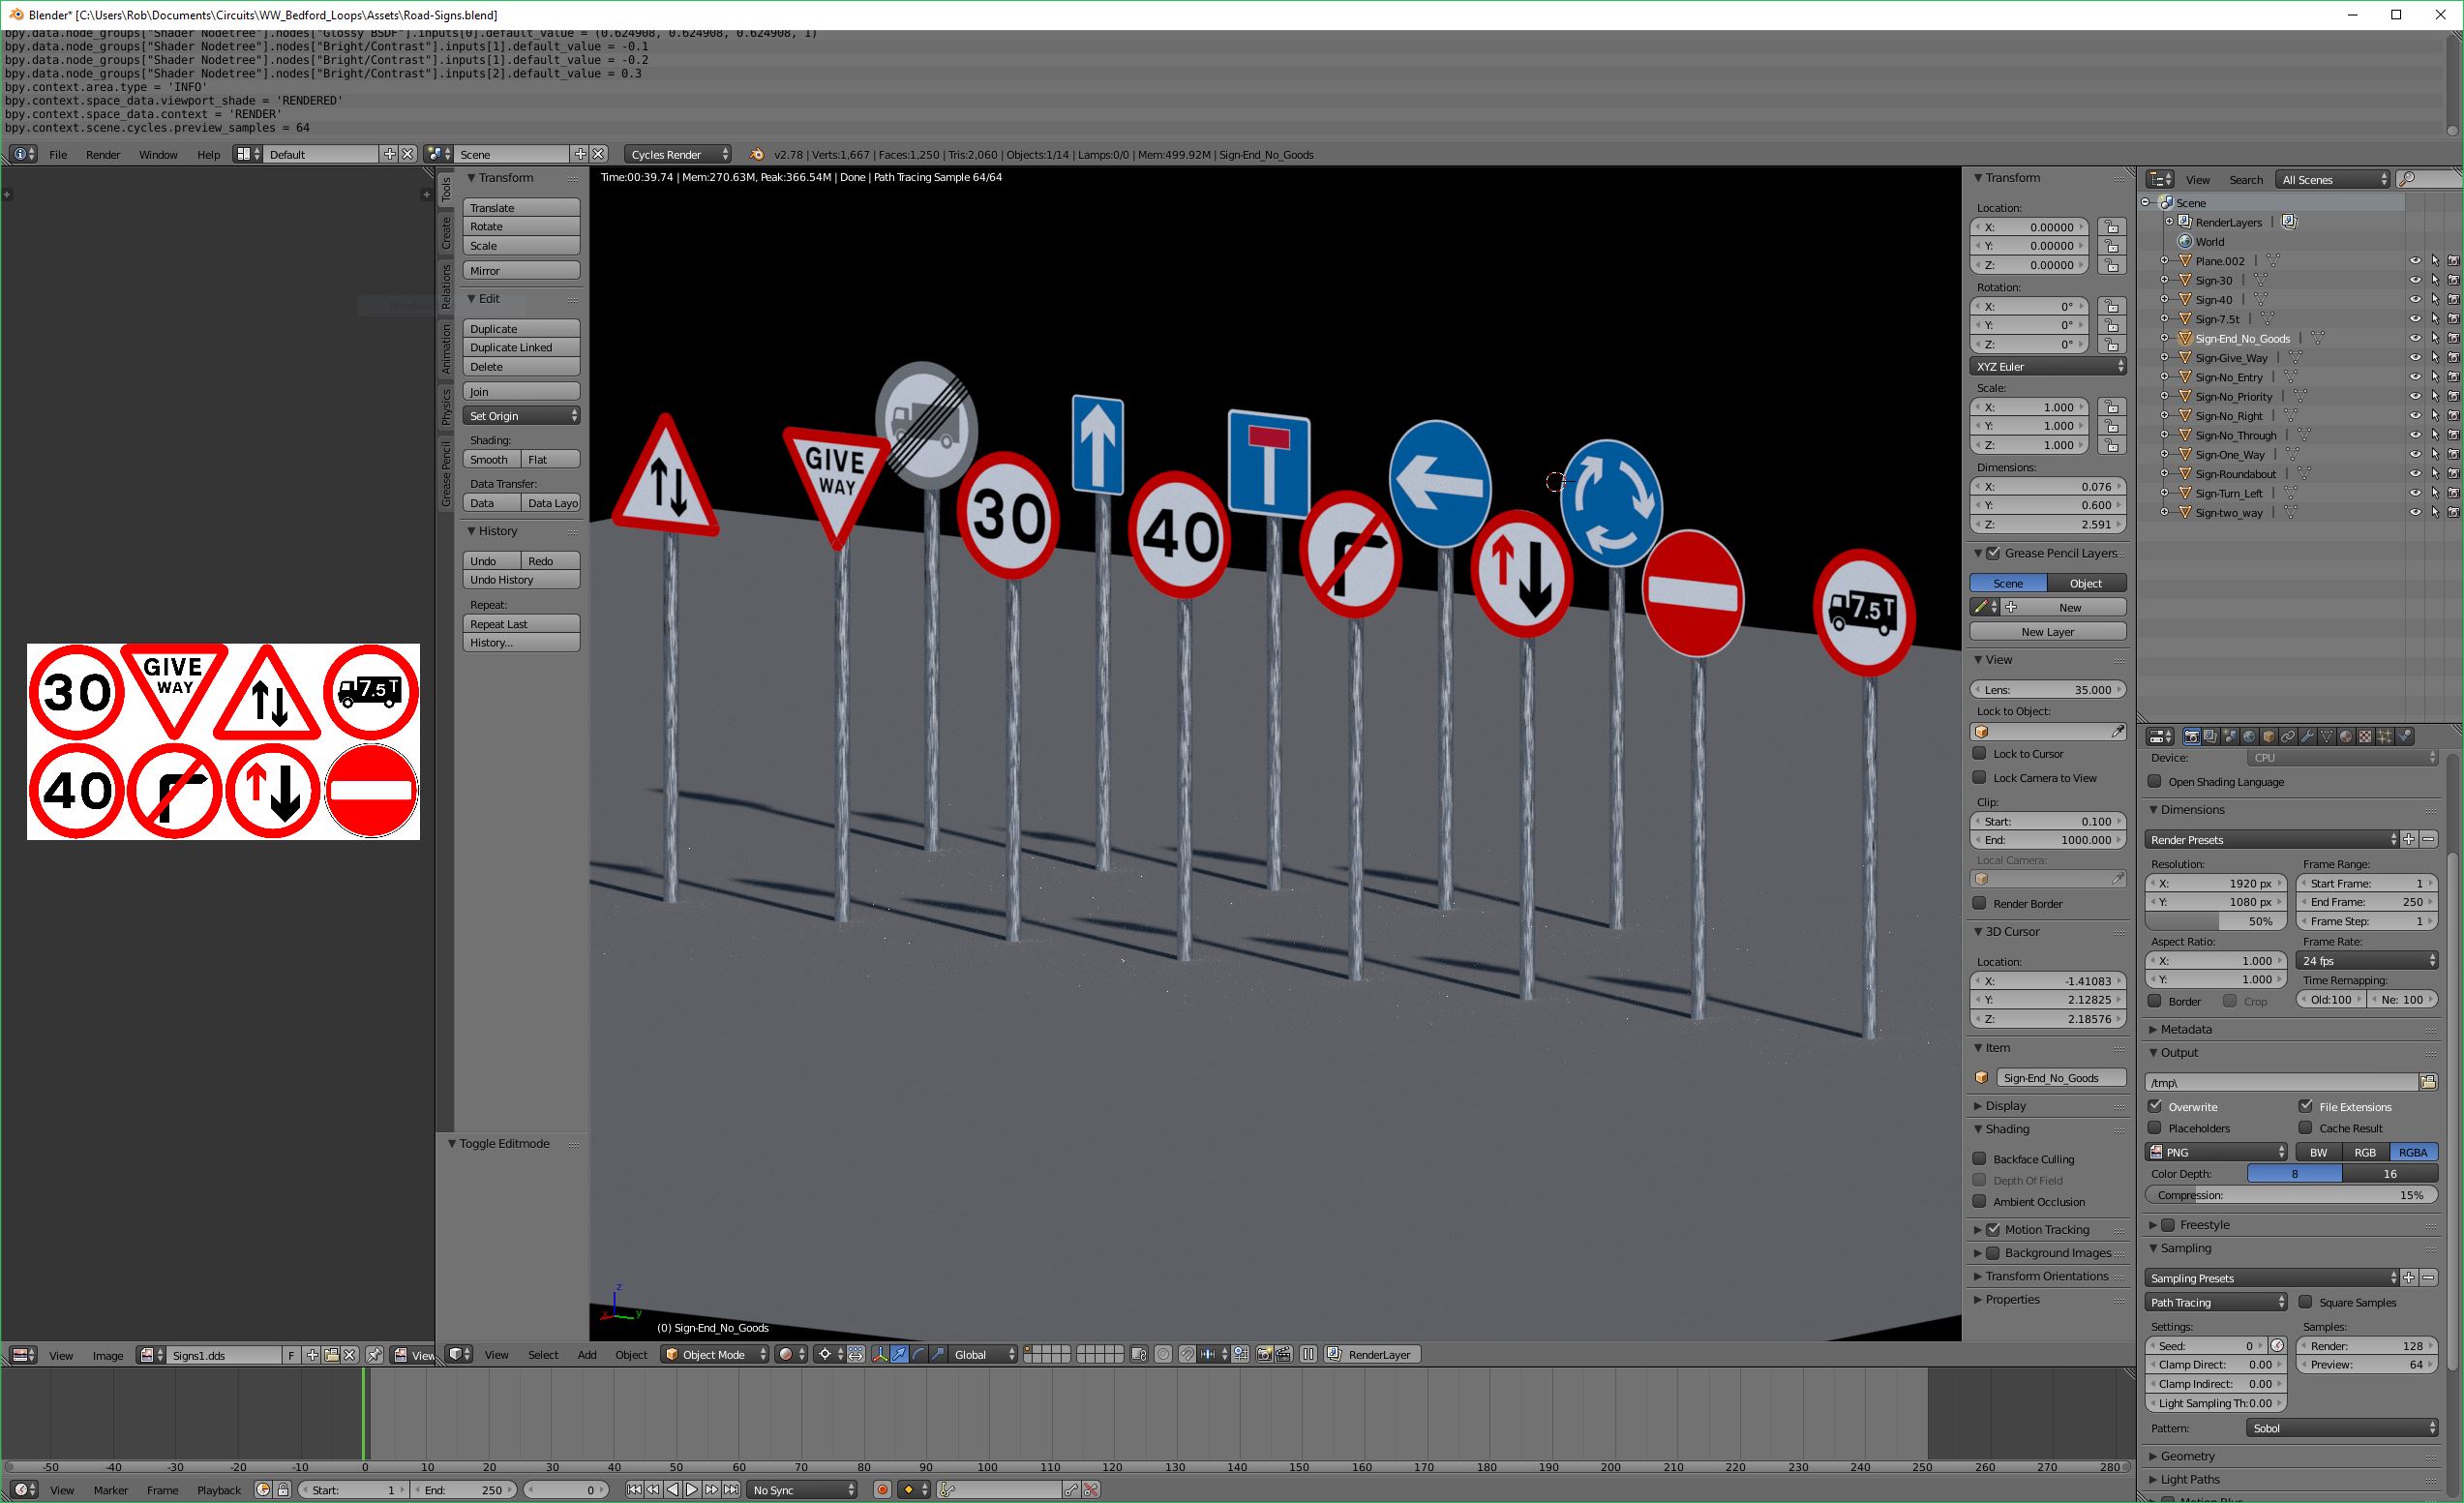Click the Duplicate Linked button
Screen dimensions: 2464x1503
coord(521,347)
